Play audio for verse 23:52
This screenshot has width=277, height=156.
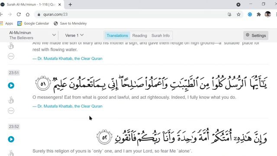[x=11, y=139]
